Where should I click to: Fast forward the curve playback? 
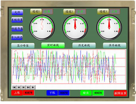click(x=24, y=87)
